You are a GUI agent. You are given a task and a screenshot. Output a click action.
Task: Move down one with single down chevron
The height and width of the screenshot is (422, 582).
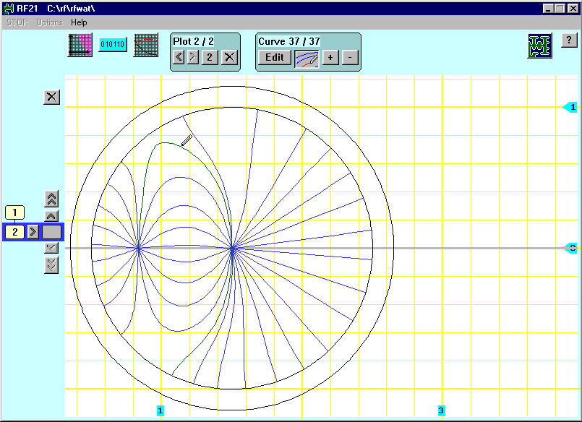(x=51, y=247)
